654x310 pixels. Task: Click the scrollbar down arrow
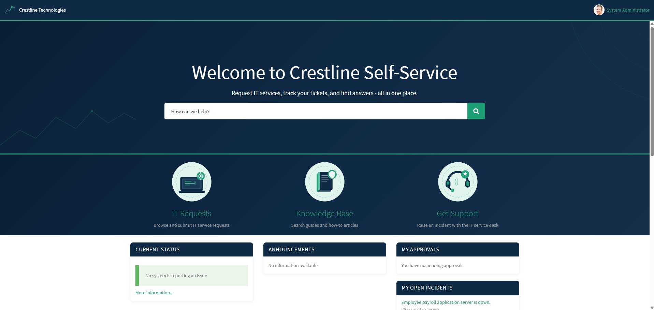tap(652, 308)
